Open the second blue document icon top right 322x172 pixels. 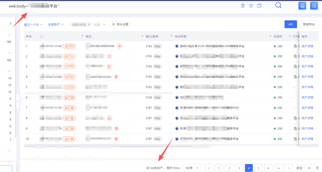(x=314, y=6)
